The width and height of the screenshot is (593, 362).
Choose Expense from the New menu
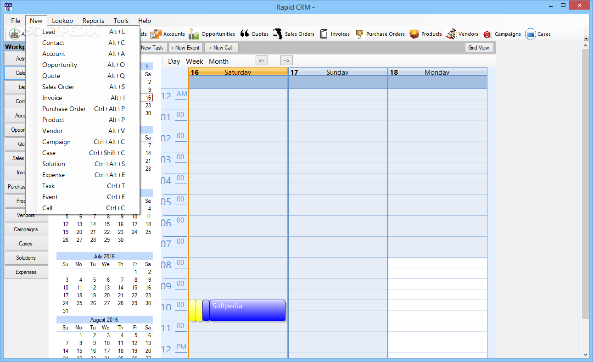(83, 175)
